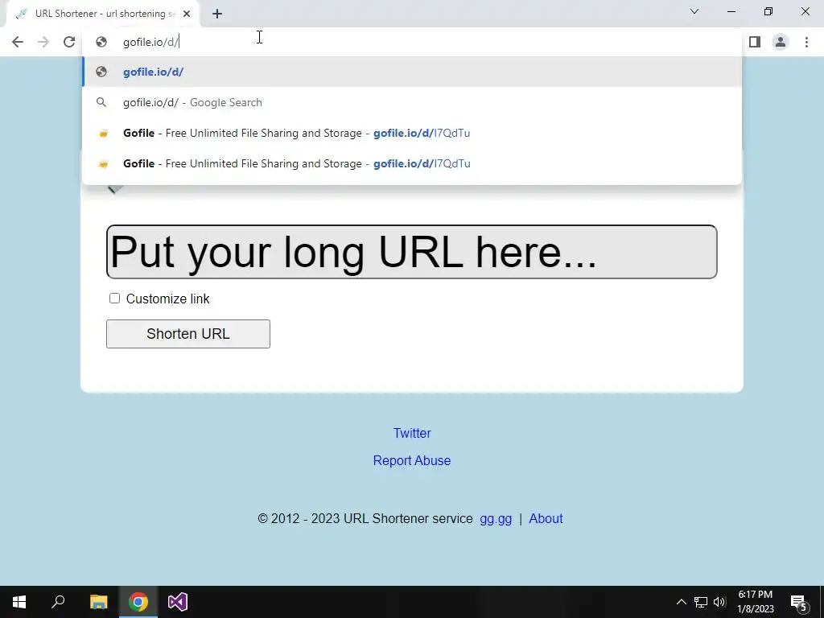Image resolution: width=824 pixels, height=618 pixels.
Task: Select the URL Shortener browser tab
Action: 103,14
